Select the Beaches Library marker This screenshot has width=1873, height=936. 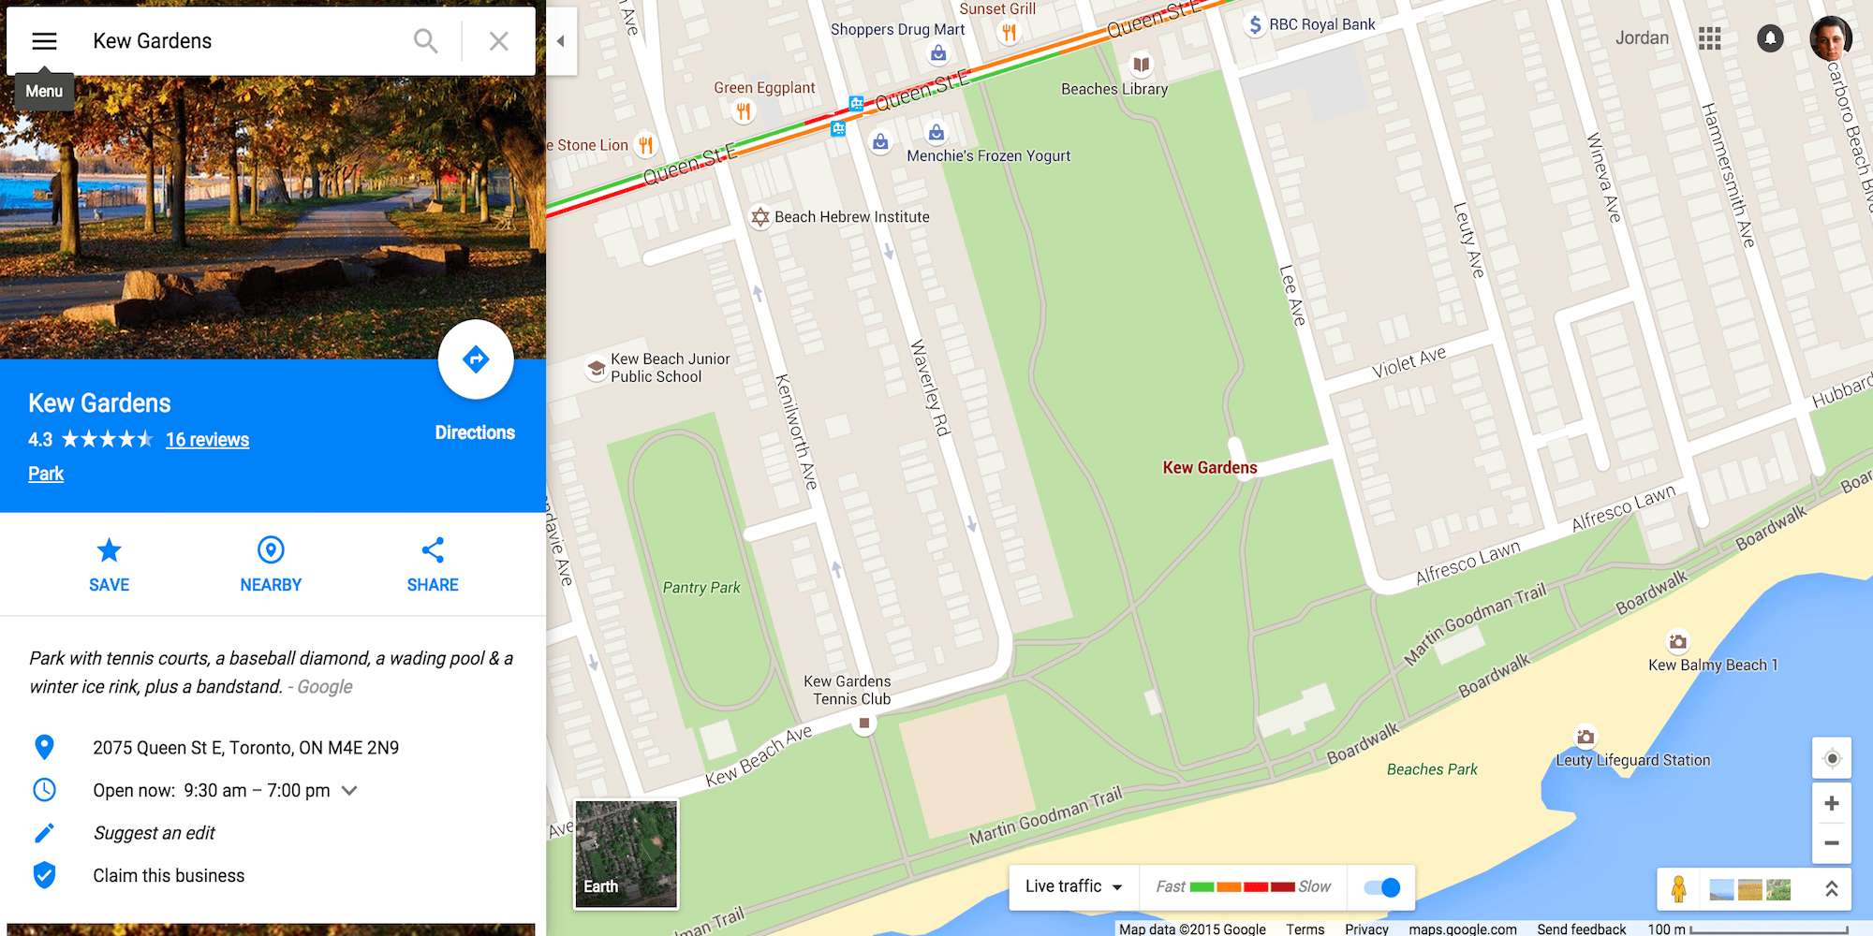coord(1141,65)
